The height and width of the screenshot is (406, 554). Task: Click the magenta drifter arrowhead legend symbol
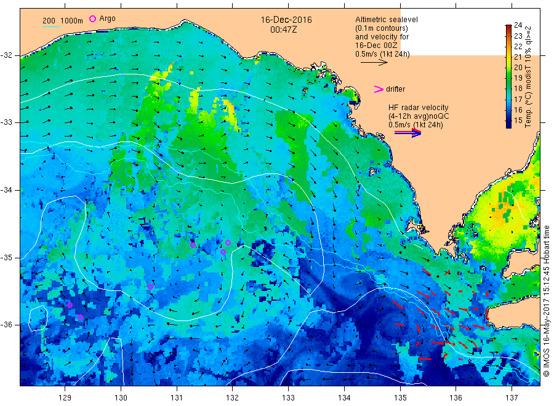[379, 89]
